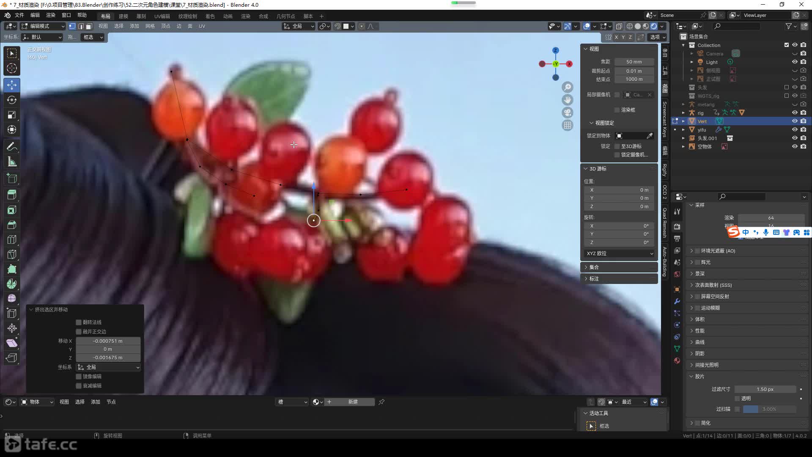Screen dimensions: 812x457
Task: Select the Rotate tool
Action: 12,100
